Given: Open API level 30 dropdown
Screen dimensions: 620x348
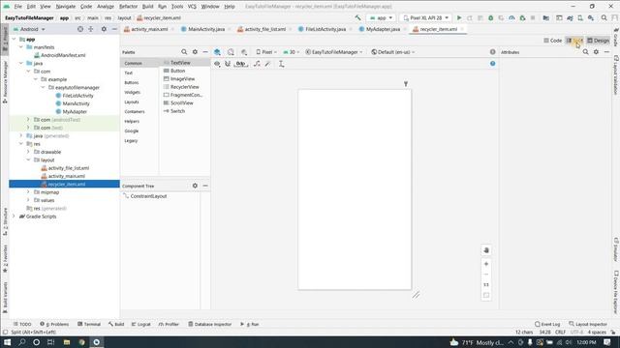Looking at the screenshot, I should coord(291,52).
